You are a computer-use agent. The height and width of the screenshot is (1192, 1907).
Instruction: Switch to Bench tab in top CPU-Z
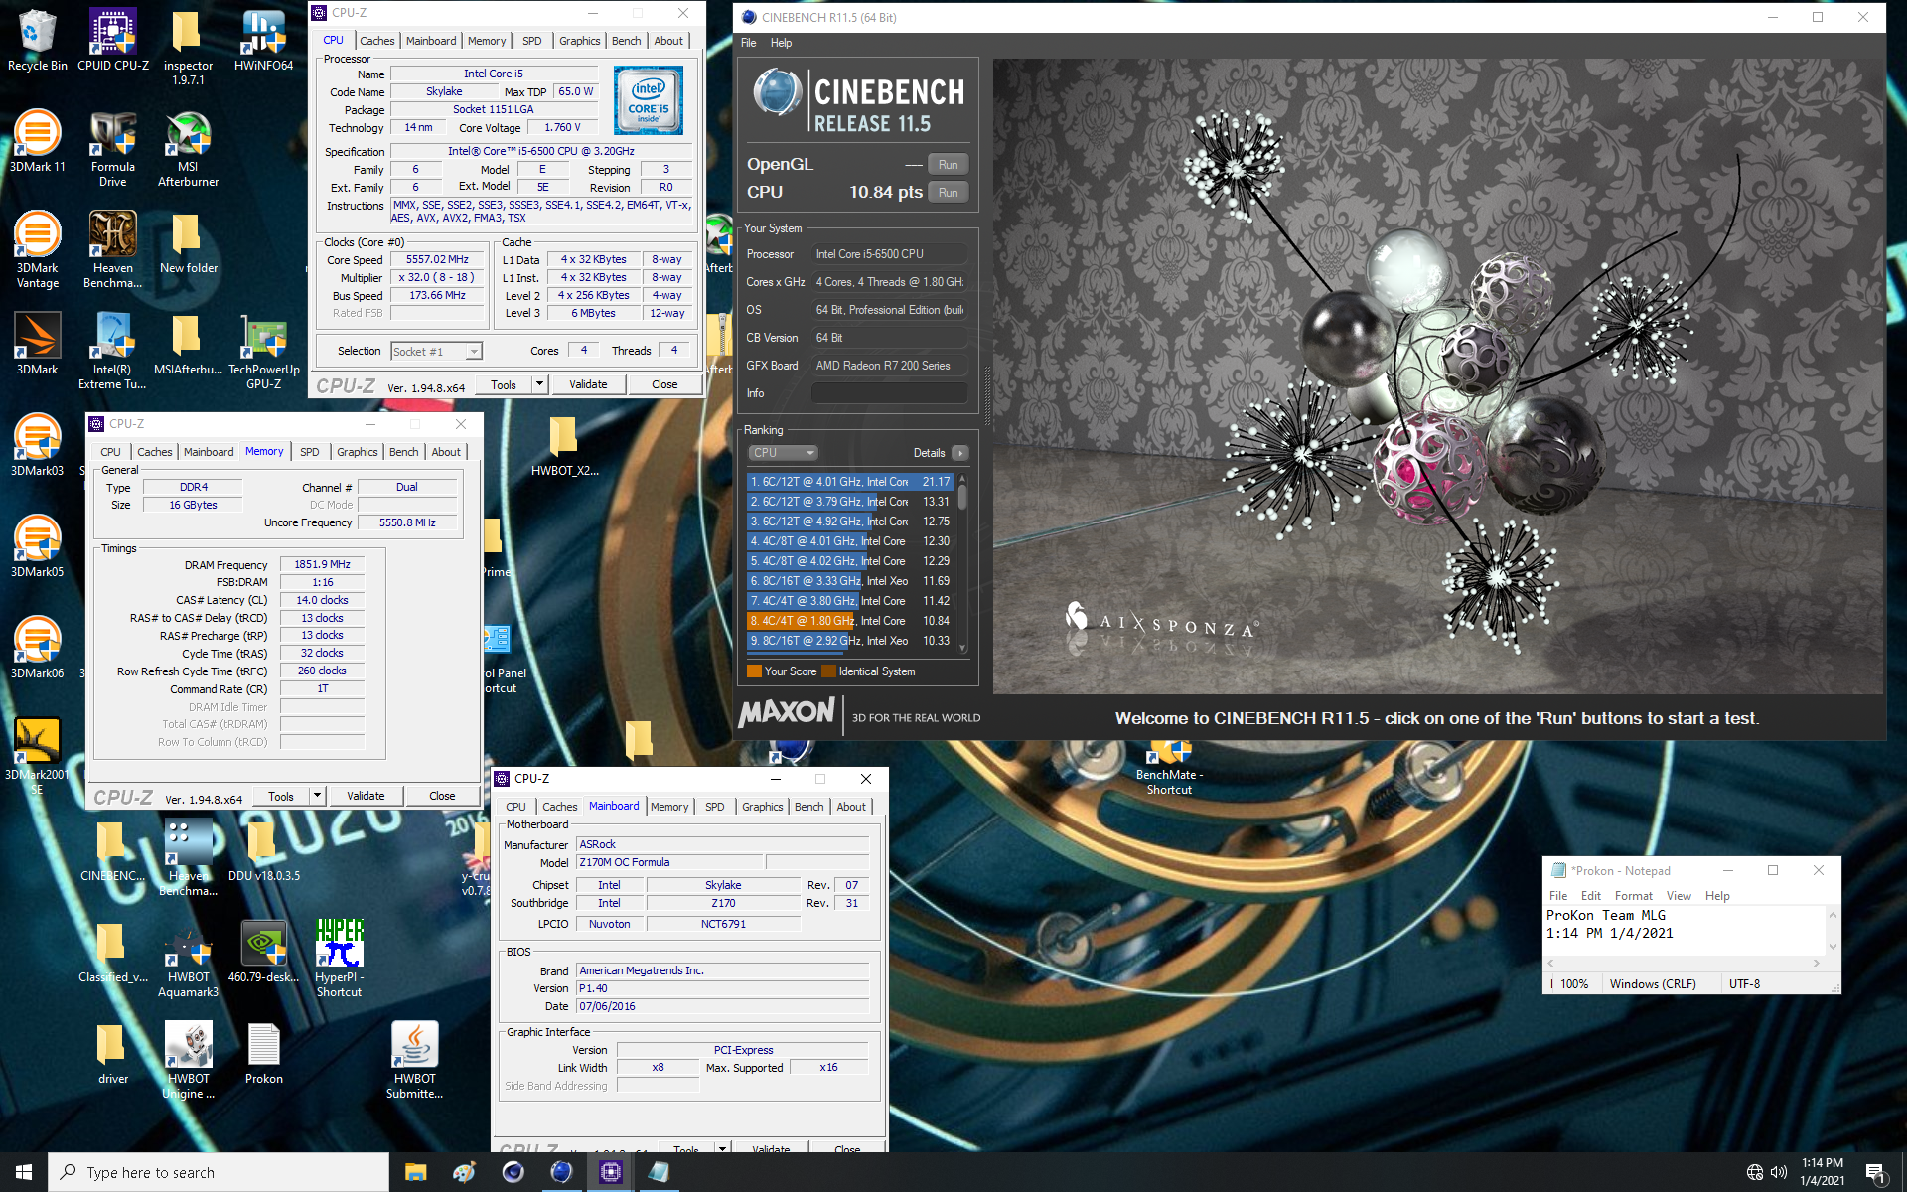point(626,41)
